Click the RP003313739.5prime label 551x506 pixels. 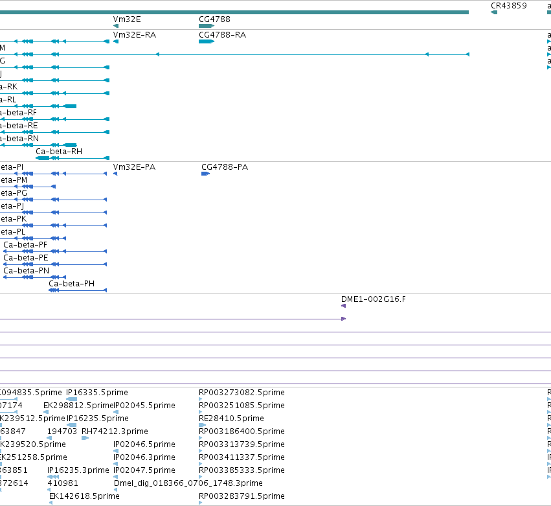tap(242, 444)
